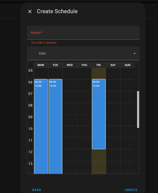Click the WED column header
The width and height of the screenshot is (158, 193).
(x=70, y=65)
